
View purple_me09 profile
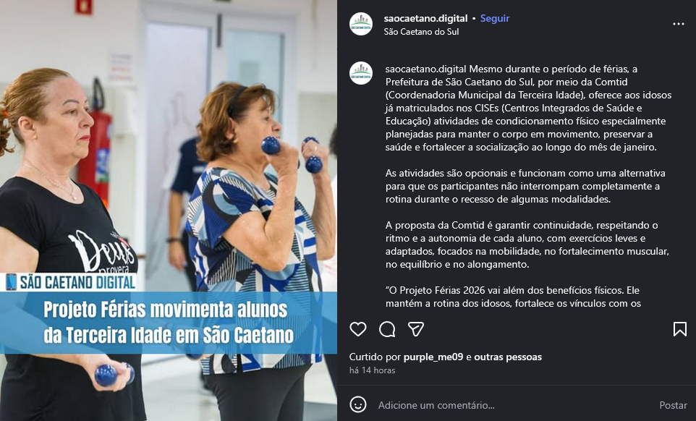pos(433,357)
